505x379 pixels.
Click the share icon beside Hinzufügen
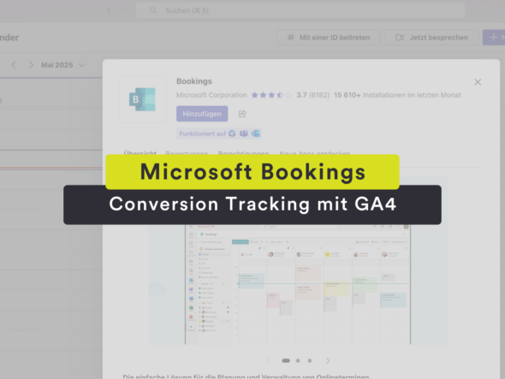(x=242, y=114)
